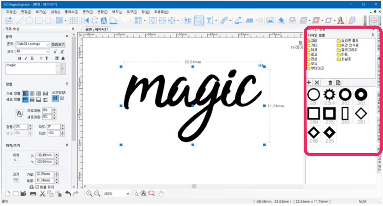Image resolution: width=383 pixels, height=206 pixels.
Task: Click the zoom in magnifier
Action: (x=89, y=194)
